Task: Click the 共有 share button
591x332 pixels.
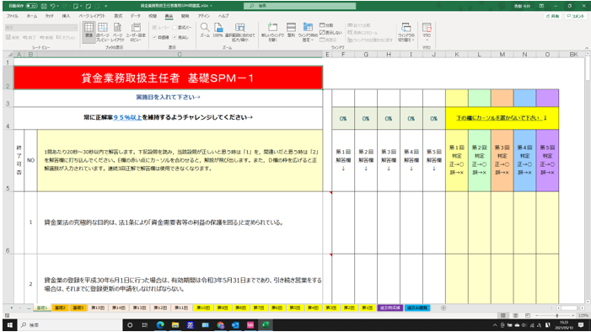Action: (x=552, y=16)
